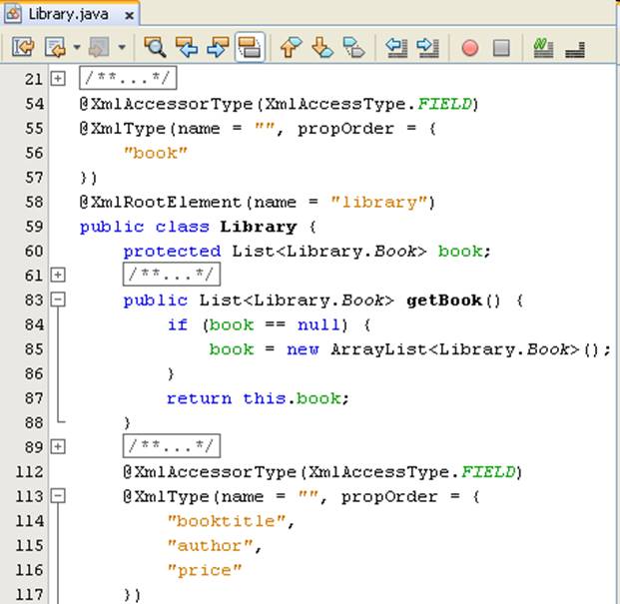620x604 pixels.
Task: Click the return keyword on line 87
Action: click(x=199, y=398)
